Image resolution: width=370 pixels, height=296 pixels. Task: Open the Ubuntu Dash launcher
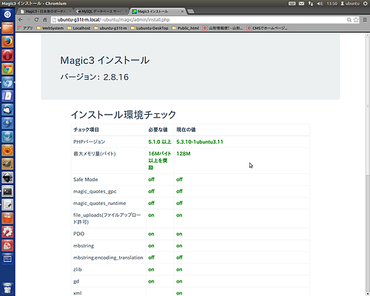pos(7,14)
